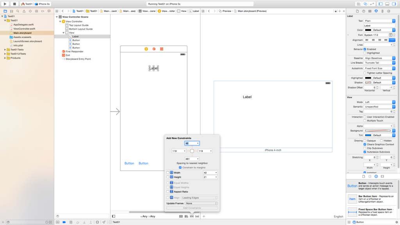Viewport: 400px width, 225px height.
Task: Click the View breadcrumb in jump bar
Action: click(182, 11)
